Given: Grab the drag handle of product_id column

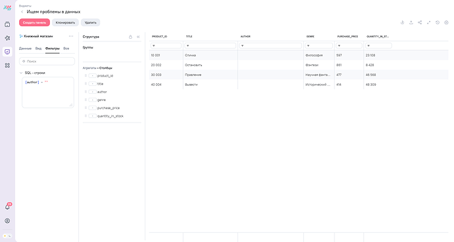Looking at the screenshot, I should pyautogui.click(x=86, y=75).
